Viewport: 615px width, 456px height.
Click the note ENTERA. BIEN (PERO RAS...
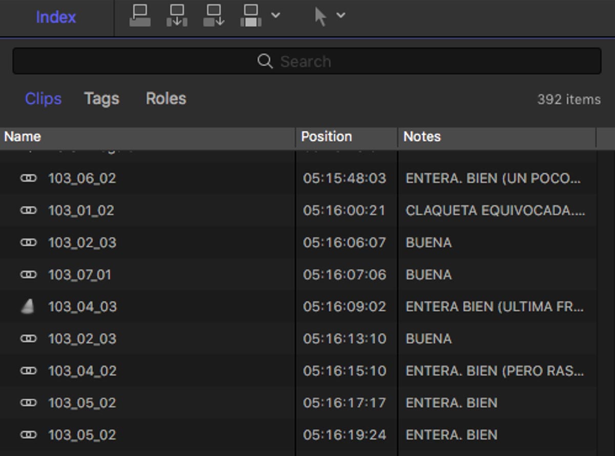495,370
